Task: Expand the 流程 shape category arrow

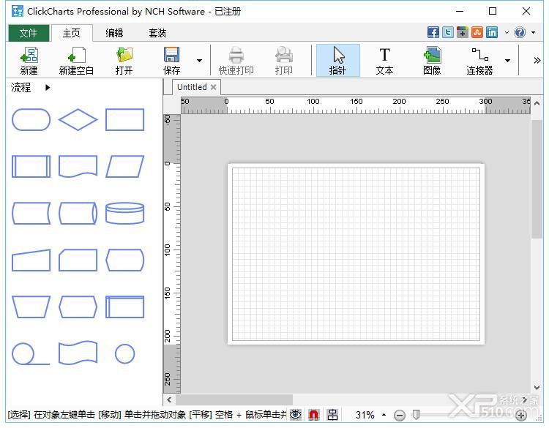Action: (x=48, y=88)
